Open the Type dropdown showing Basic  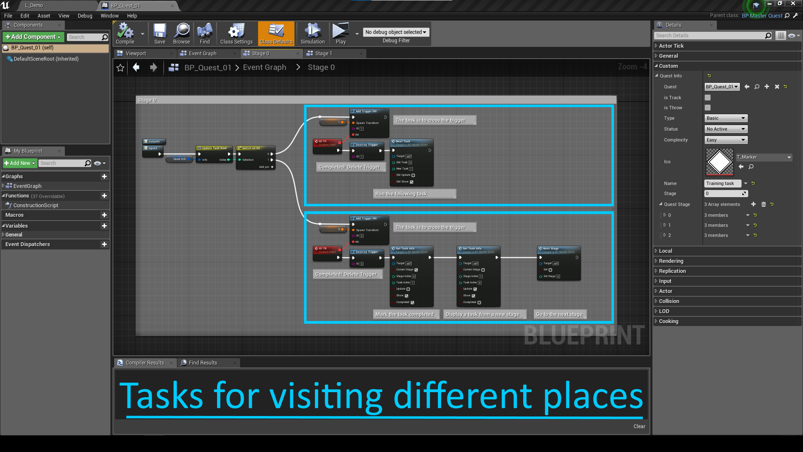(726, 118)
